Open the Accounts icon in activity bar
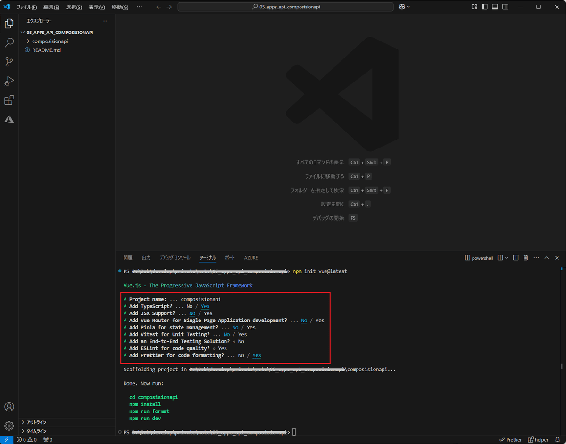Image resolution: width=566 pixels, height=444 pixels. 9,406
